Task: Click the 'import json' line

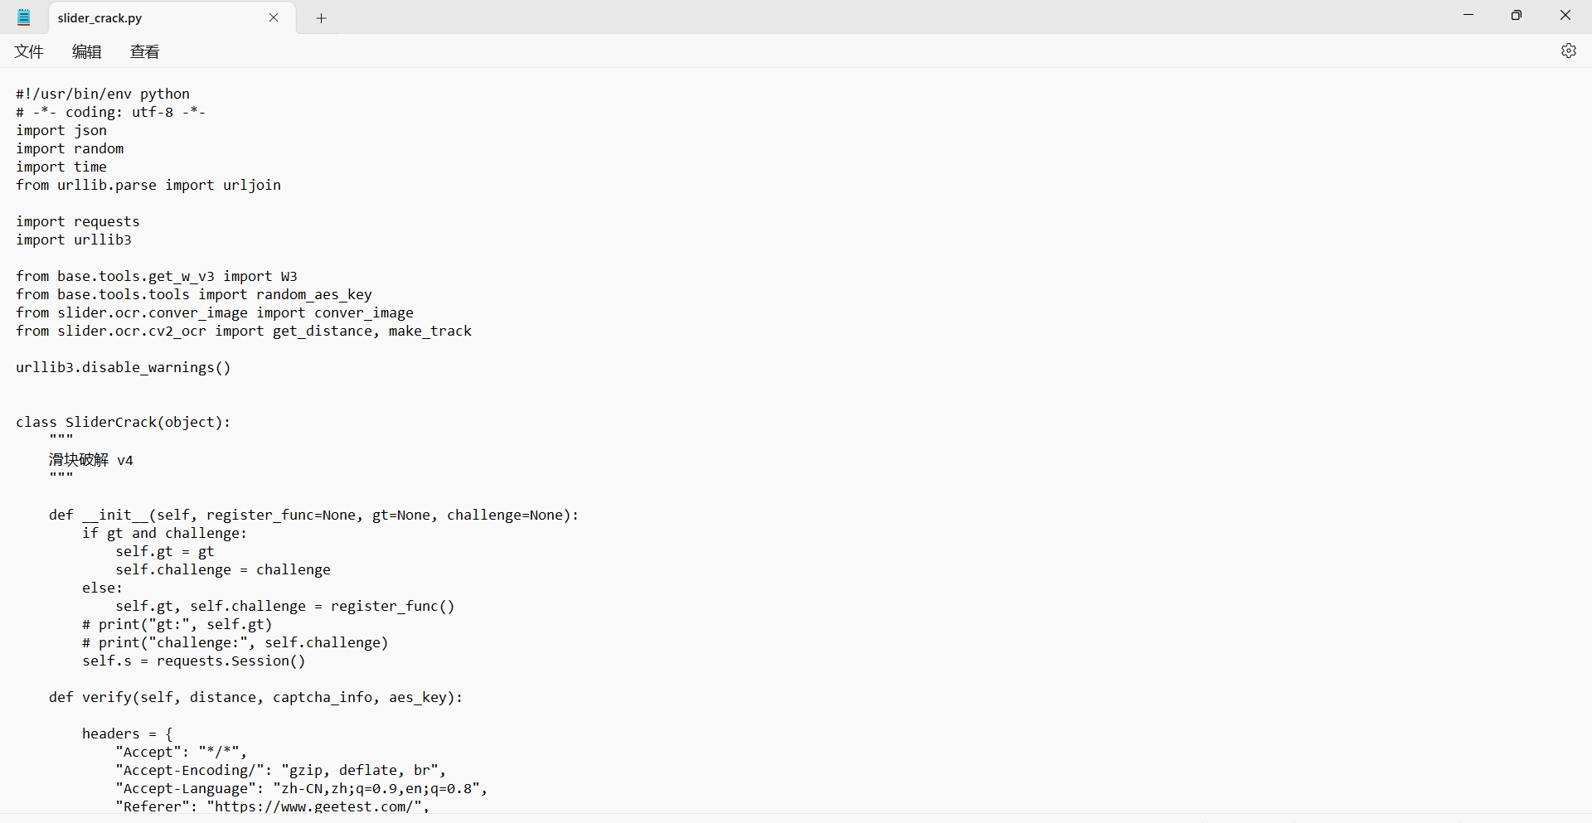Action: click(61, 130)
